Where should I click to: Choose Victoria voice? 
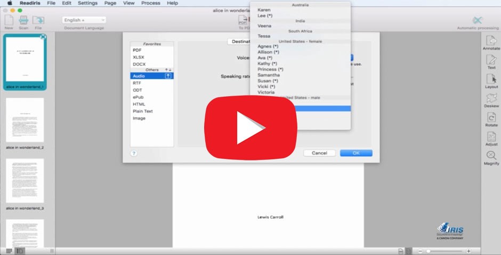click(x=300, y=92)
